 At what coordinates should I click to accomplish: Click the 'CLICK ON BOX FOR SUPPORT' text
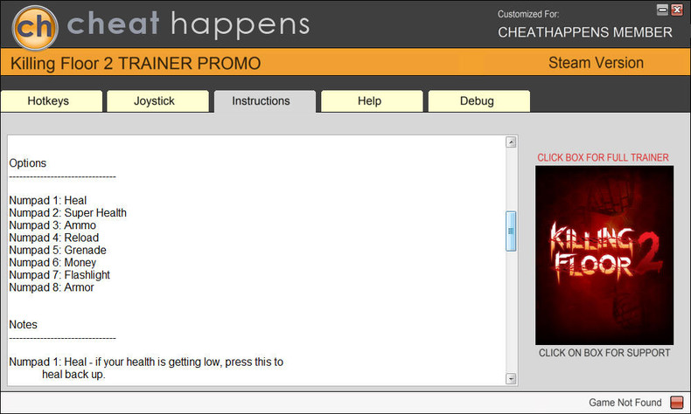point(604,353)
